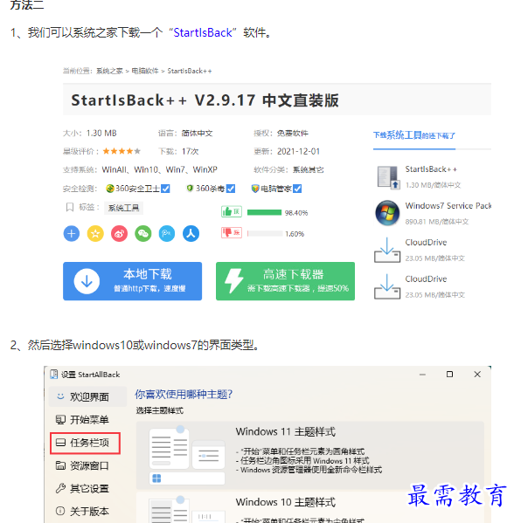The height and width of the screenshot is (523, 514).
Task: Select 欢迎界面 in StartAllBack sidebar
Action: (x=87, y=396)
